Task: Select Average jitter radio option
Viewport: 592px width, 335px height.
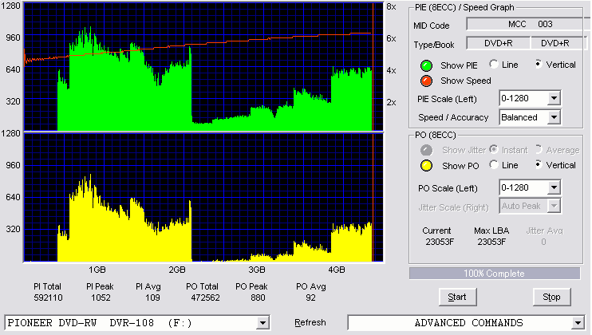Action: 539,149
